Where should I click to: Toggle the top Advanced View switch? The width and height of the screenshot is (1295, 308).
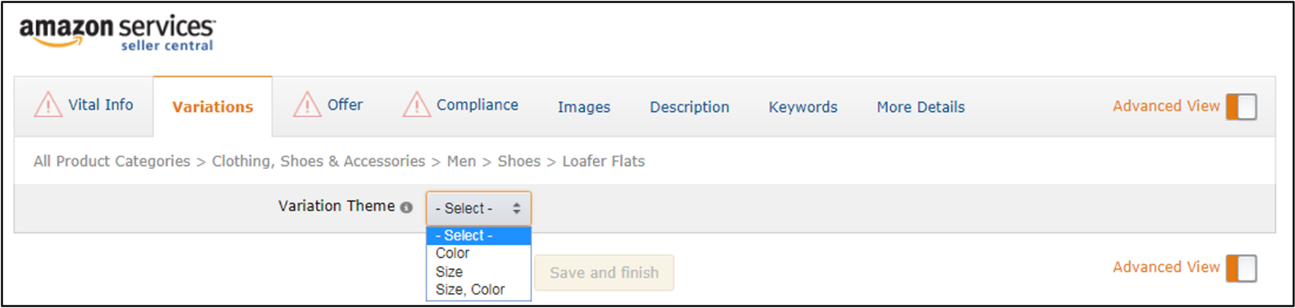point(1241,107)
